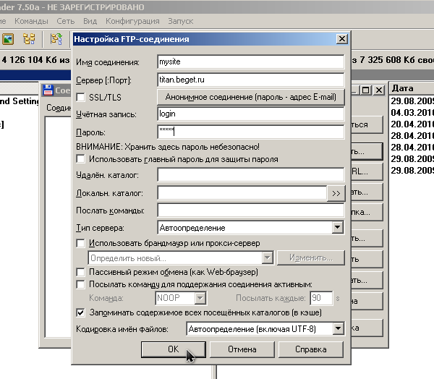Click the >> button beside local directory field

pyautogui.click(x=336, y=193)
